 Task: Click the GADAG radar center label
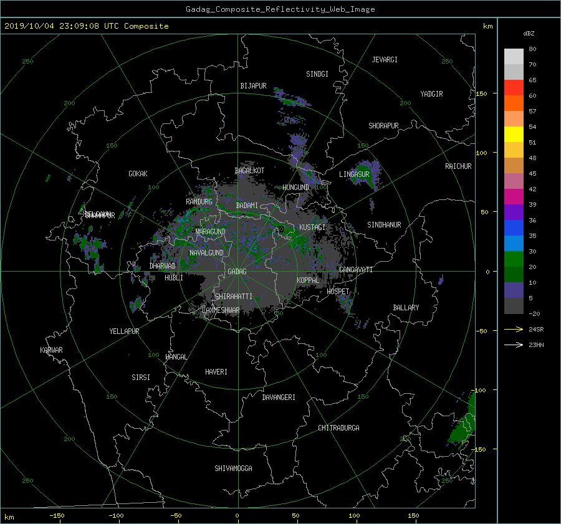click(x=237, y=272)
